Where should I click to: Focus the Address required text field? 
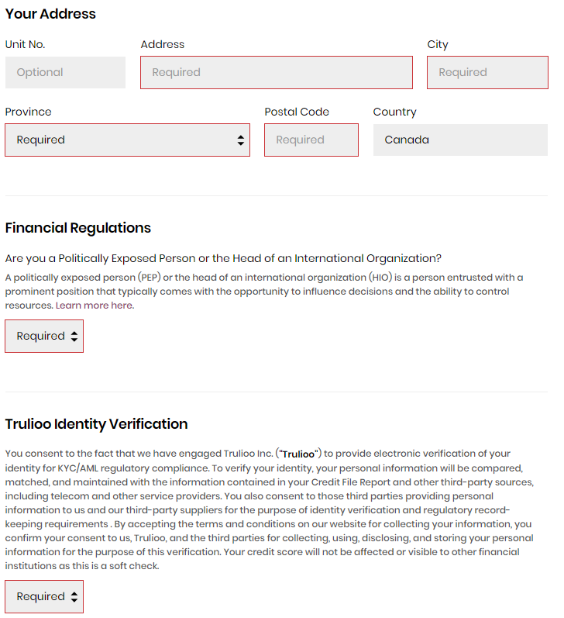tap(277, 73)
